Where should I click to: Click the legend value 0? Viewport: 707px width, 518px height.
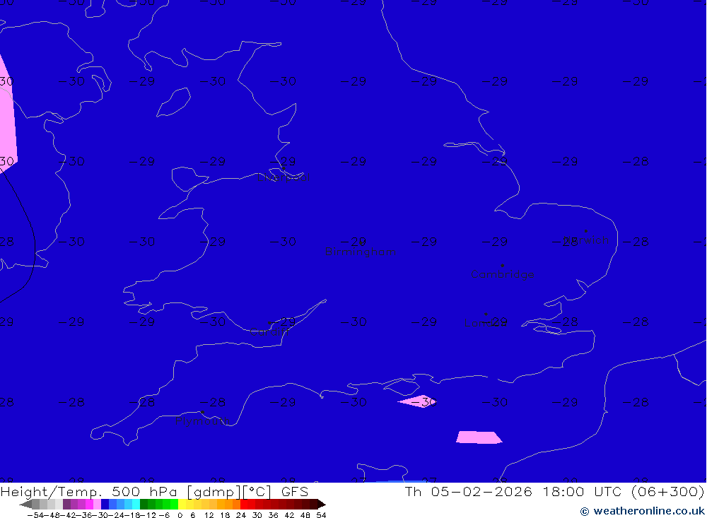(180, 515)
